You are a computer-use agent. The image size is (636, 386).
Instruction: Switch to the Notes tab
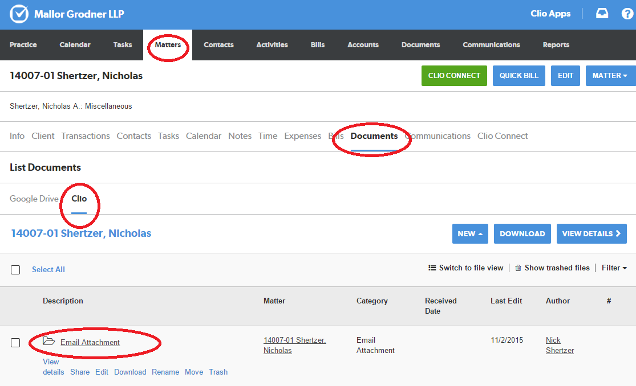pyautogui.click(x=240, y=136)
